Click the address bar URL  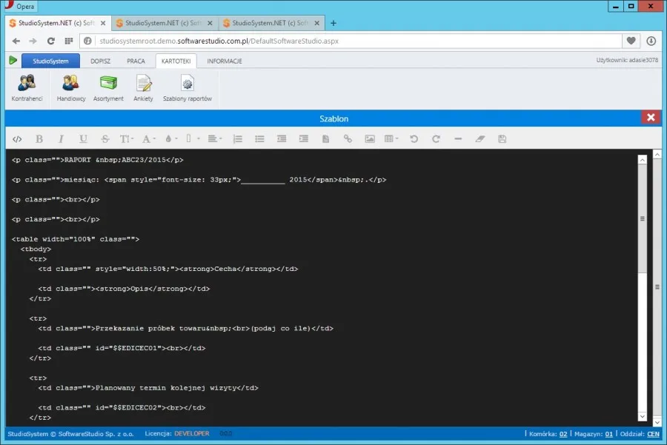pyautogui.click(x=219, y=41)
